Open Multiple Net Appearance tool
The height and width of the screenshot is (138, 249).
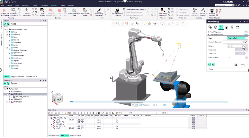(5, 12)
